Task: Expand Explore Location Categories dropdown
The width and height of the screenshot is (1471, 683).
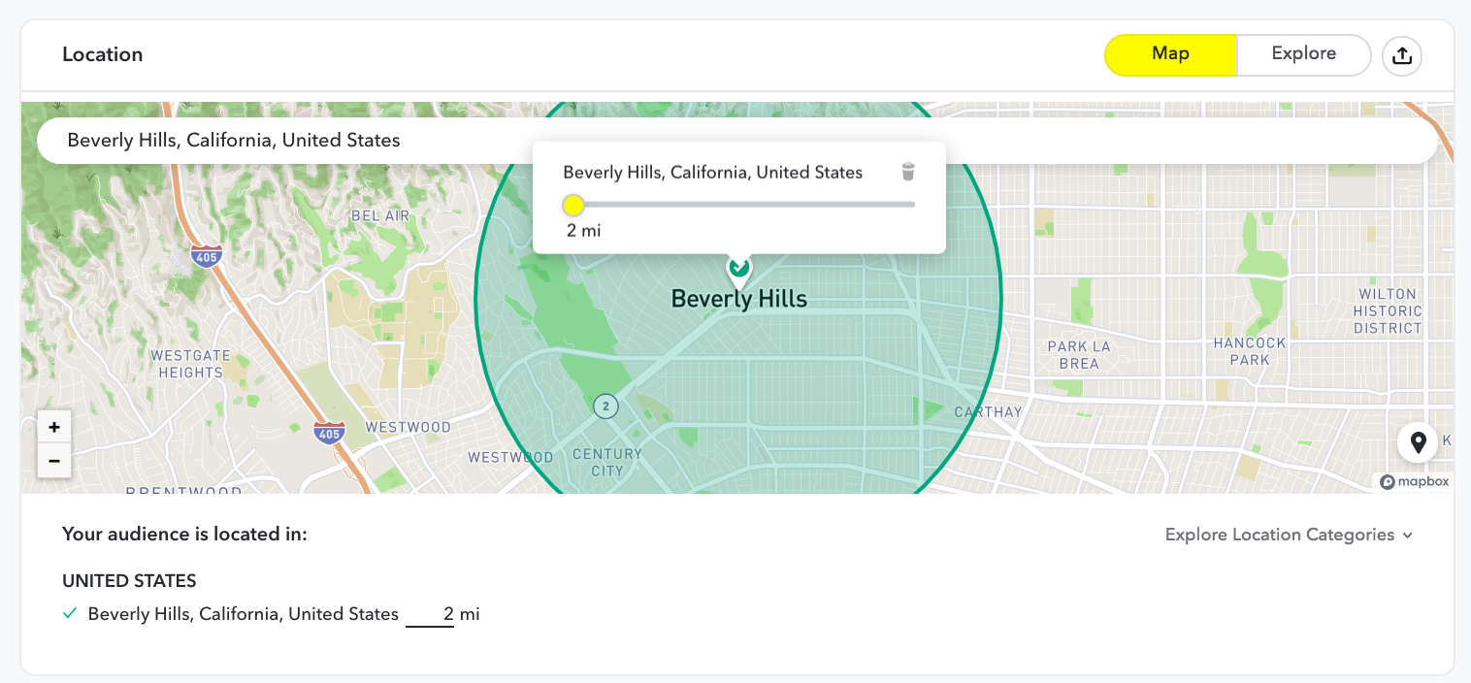Action: [1289, 535]
